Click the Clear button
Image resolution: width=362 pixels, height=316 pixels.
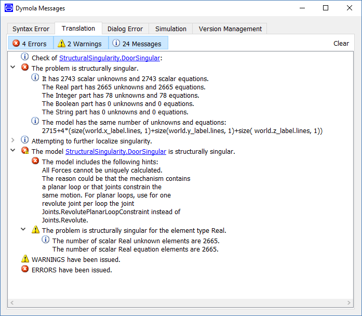(x=341, y=44)
